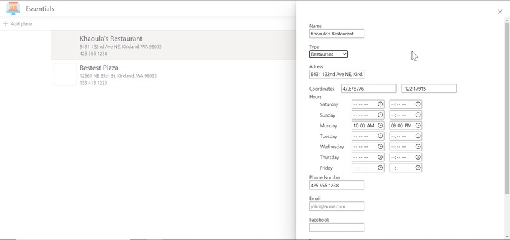510x240 pixels.
Task: Click Bestest Pizza address 12861 NE 85th St
Action: click(x=118, y=76)
